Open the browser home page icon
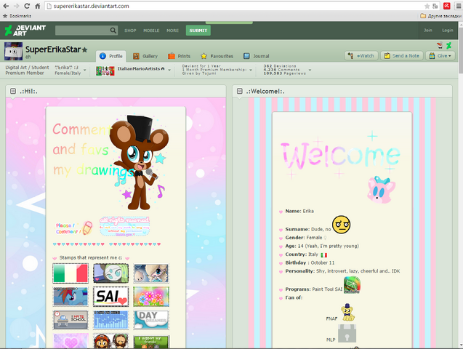 click(38, 6)
